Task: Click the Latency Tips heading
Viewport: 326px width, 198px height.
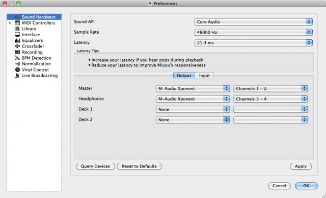Action: [x=88, y=51]
